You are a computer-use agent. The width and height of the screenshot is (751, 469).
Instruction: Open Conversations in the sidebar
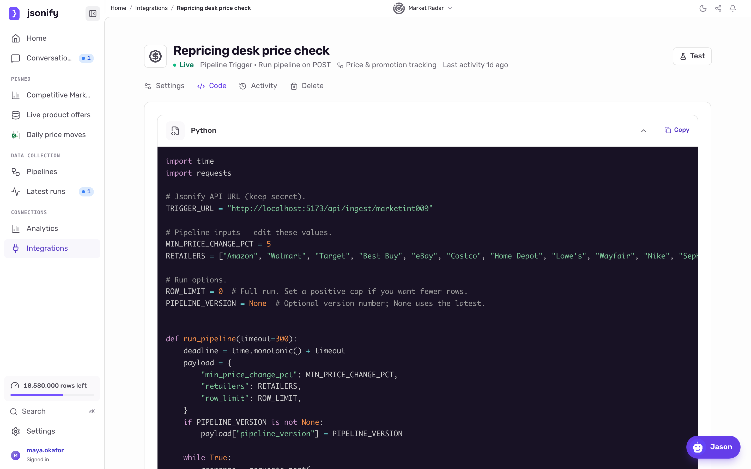(x=52, y=58)
